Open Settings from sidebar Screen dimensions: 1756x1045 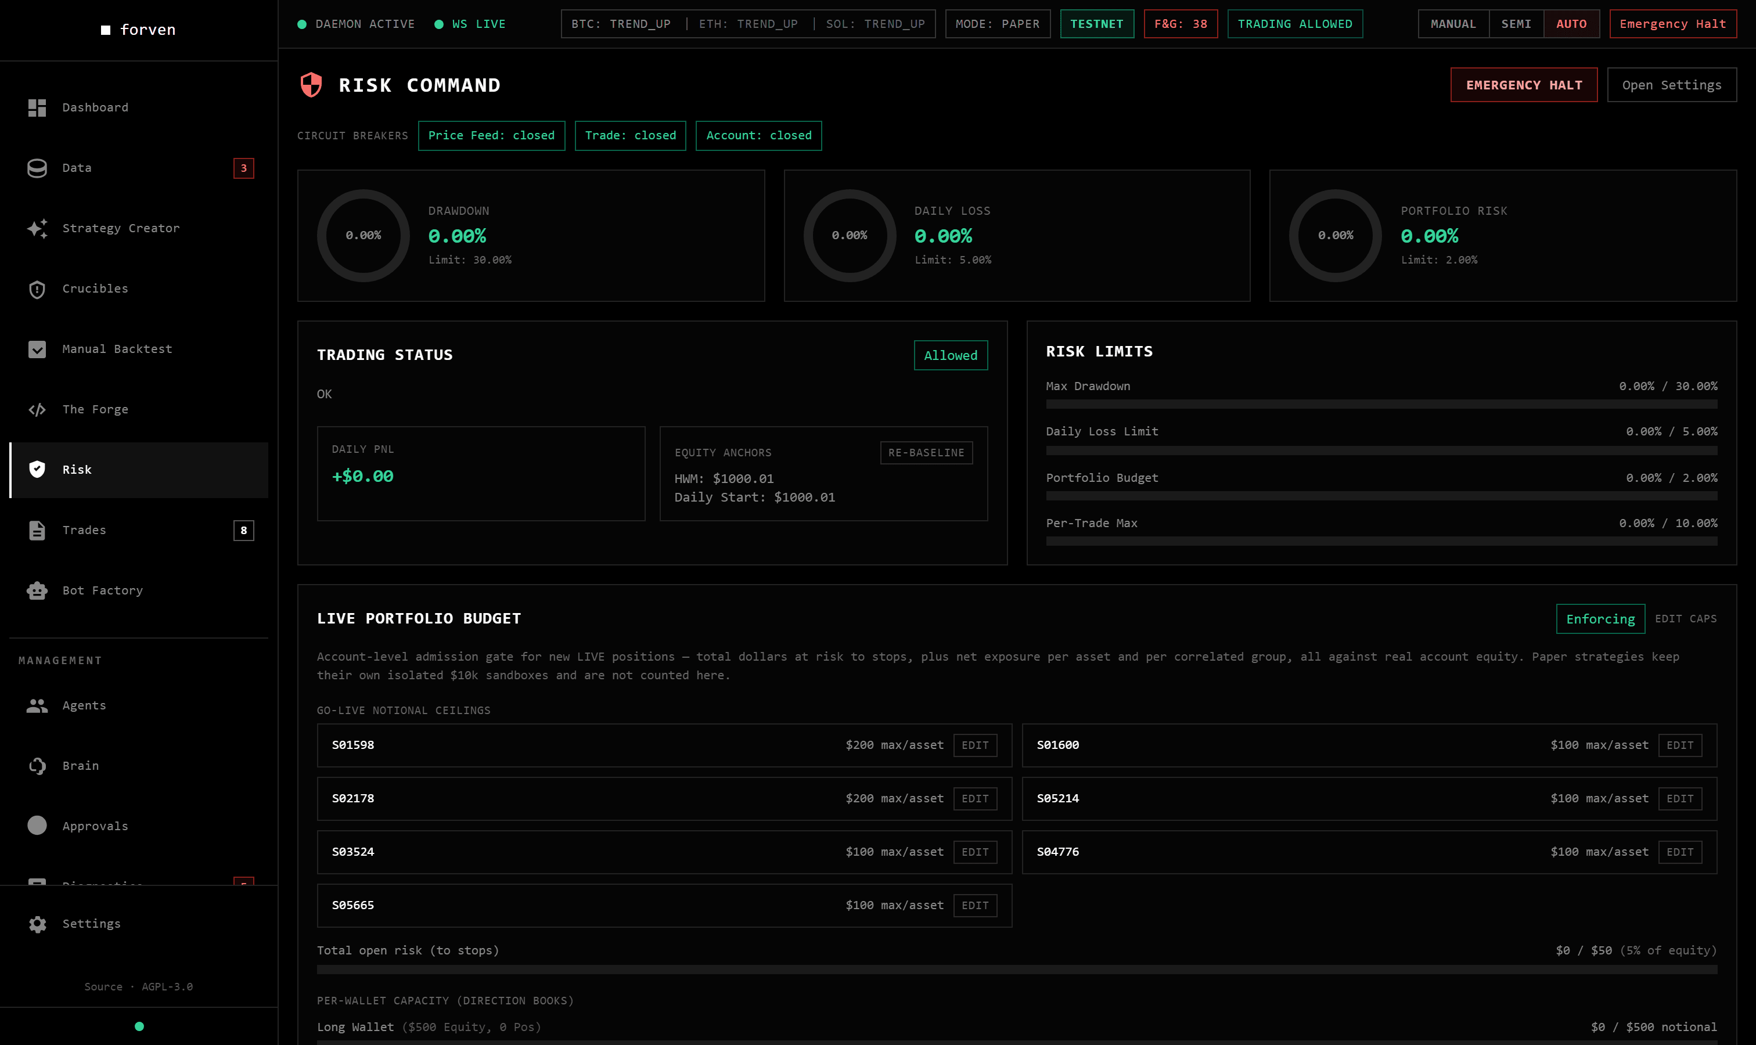tap(139, 924)
